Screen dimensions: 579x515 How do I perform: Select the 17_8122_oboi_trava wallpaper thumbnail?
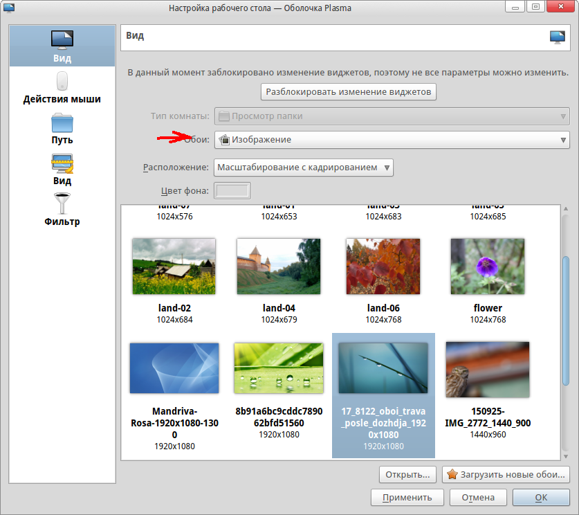[x=383, y=368]
